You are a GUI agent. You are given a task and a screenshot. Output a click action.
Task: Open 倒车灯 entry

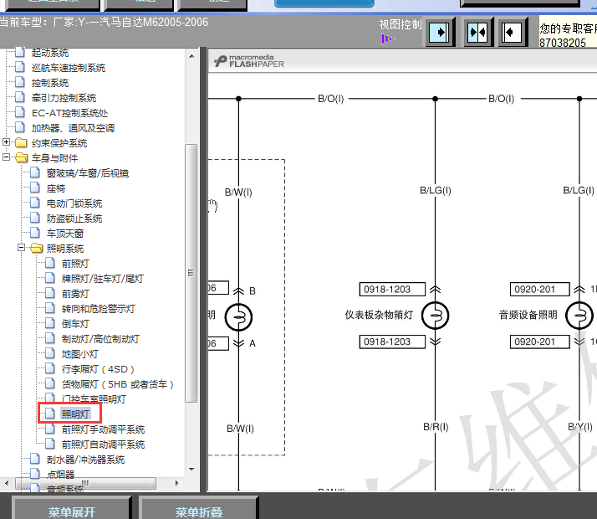[75, 324]
